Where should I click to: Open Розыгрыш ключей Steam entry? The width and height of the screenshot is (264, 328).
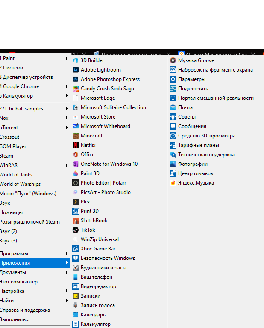(35, 222)
